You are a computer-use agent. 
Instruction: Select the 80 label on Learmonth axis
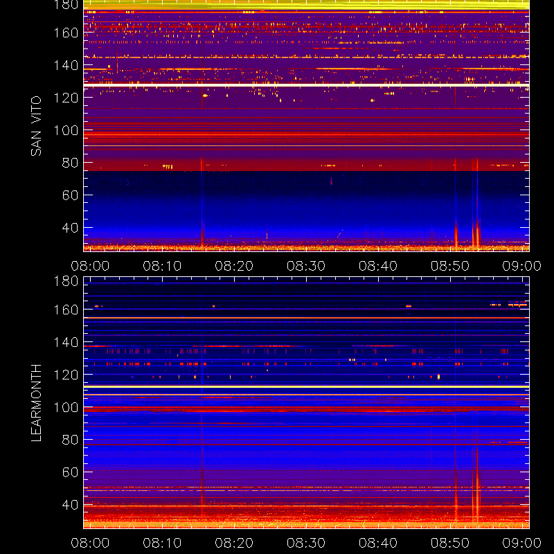[x=70, y=440]
